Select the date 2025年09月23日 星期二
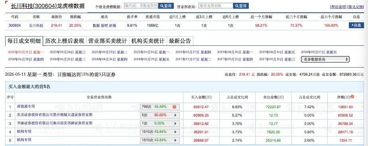The width and height of the screenshot is (368, 146). tap(110, 52)
